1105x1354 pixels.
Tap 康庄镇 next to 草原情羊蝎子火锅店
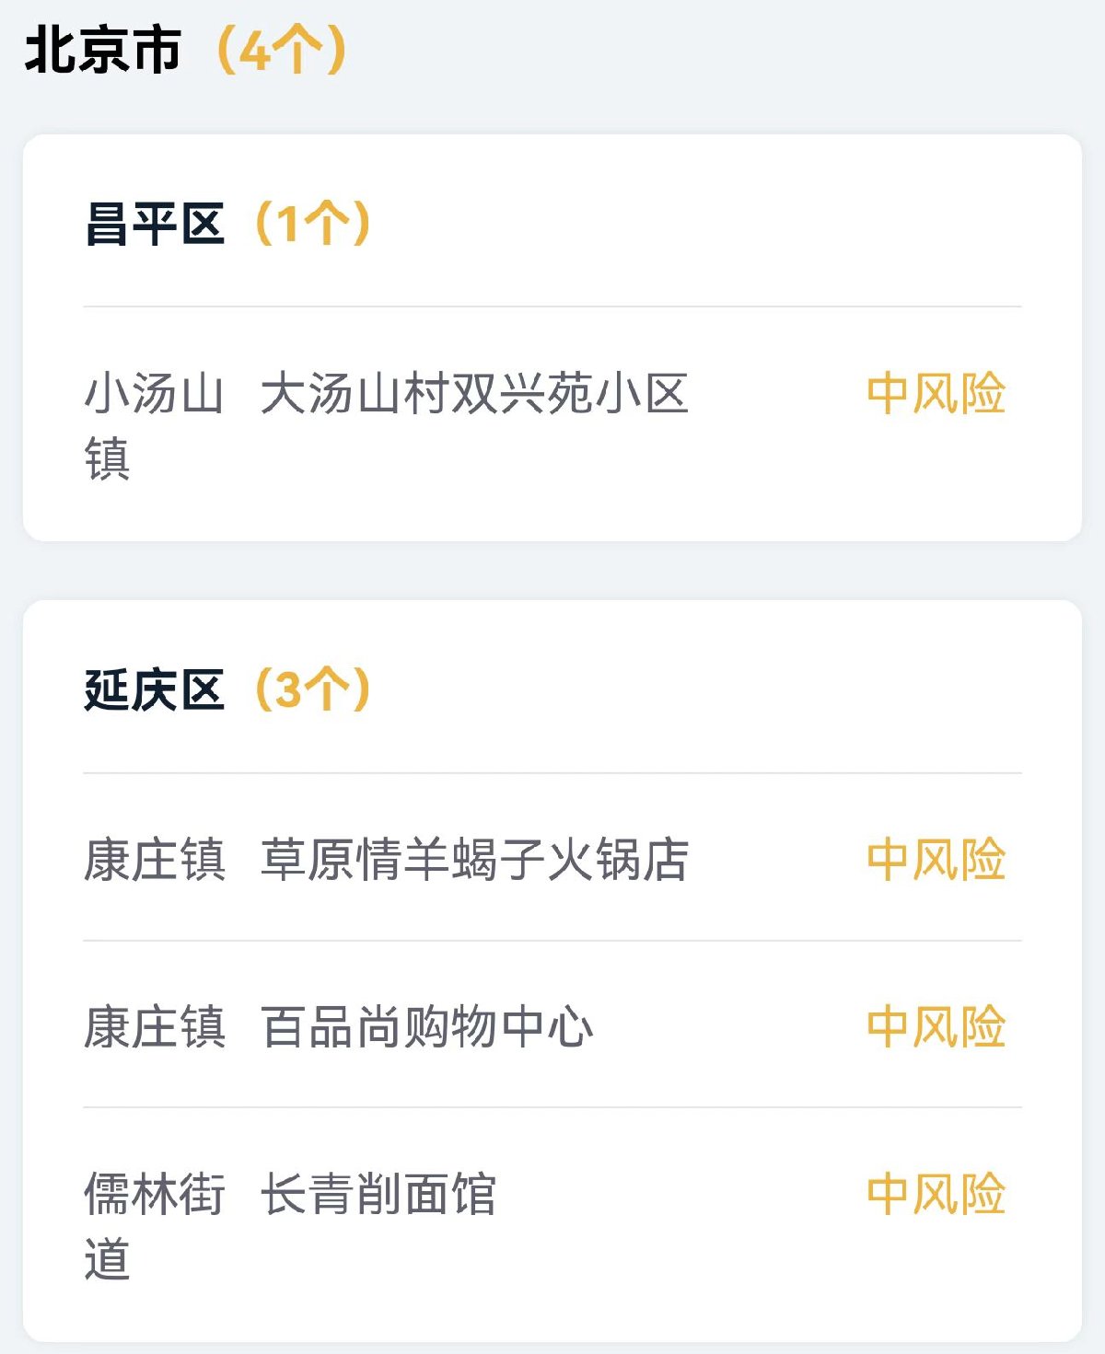[155, 860]
